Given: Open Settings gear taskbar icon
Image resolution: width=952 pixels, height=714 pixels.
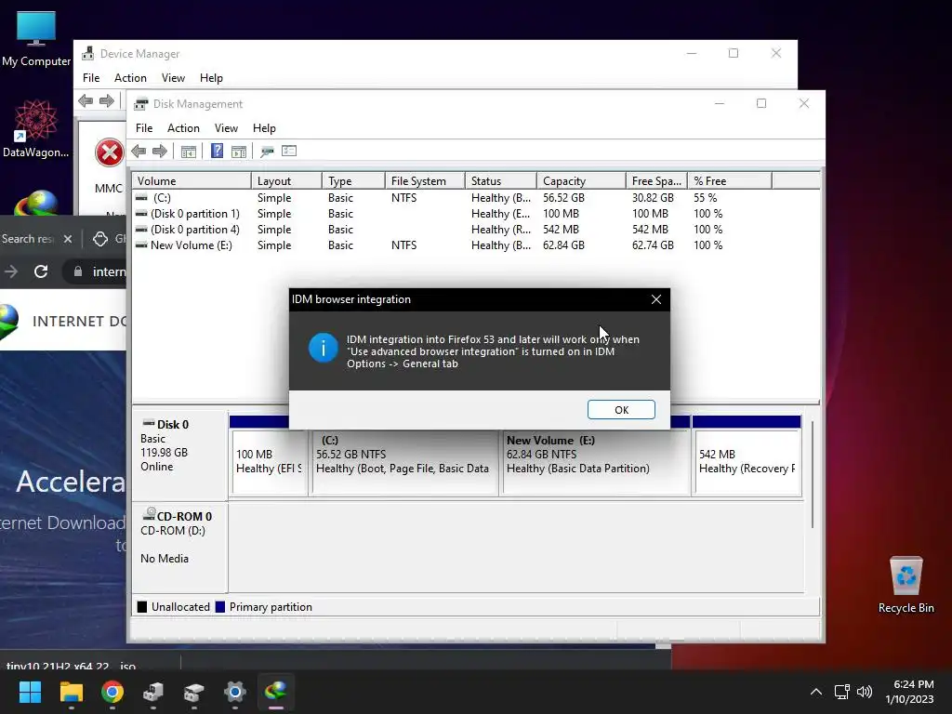Looking at the screenshot, I should pyautogui.click(x=235, y=692).
